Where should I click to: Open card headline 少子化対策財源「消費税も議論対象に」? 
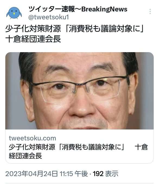(67, 147)
